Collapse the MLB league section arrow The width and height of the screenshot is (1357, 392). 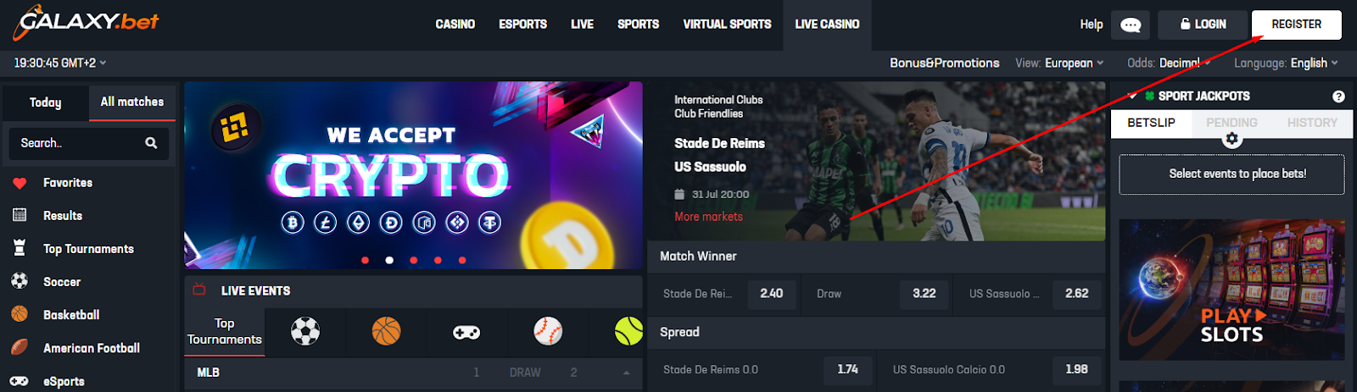tap(626, 373)
